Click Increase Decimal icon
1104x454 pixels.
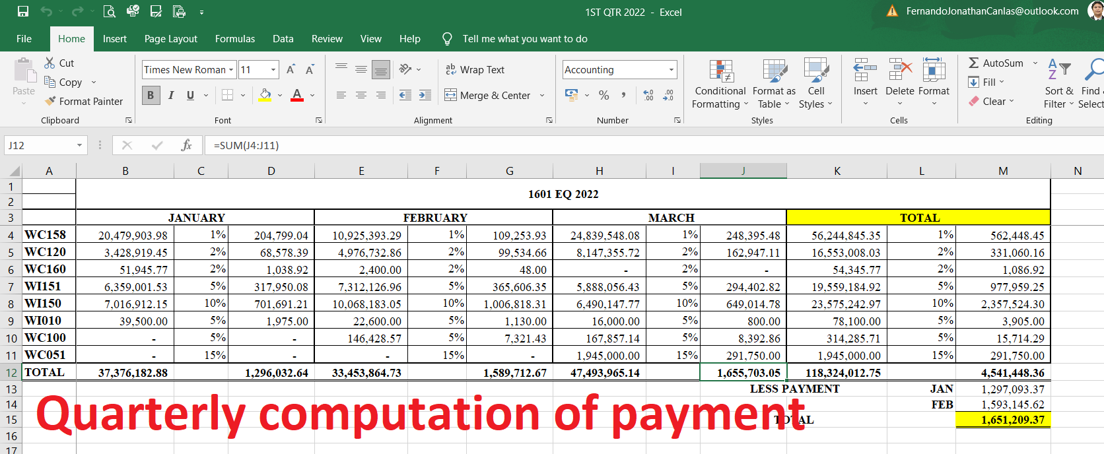(x=648, y=95)
